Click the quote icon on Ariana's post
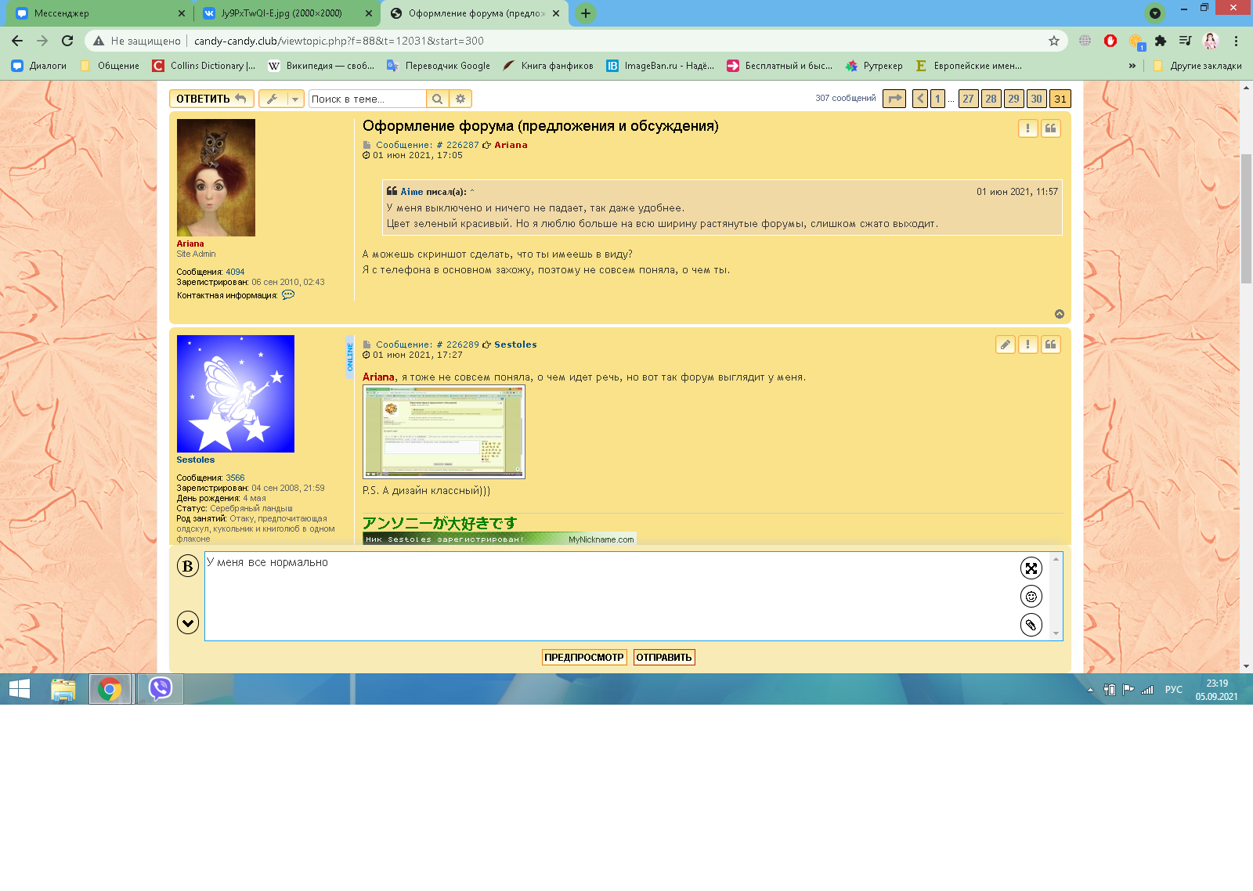 click(x=1050, y=128)
